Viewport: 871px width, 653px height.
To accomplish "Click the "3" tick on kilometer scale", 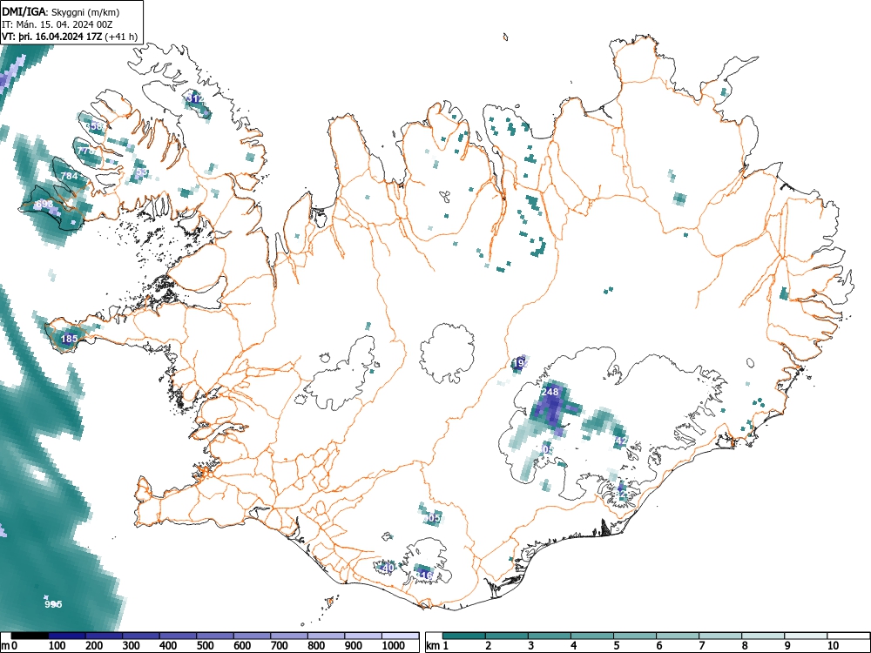I will [531, 645].
